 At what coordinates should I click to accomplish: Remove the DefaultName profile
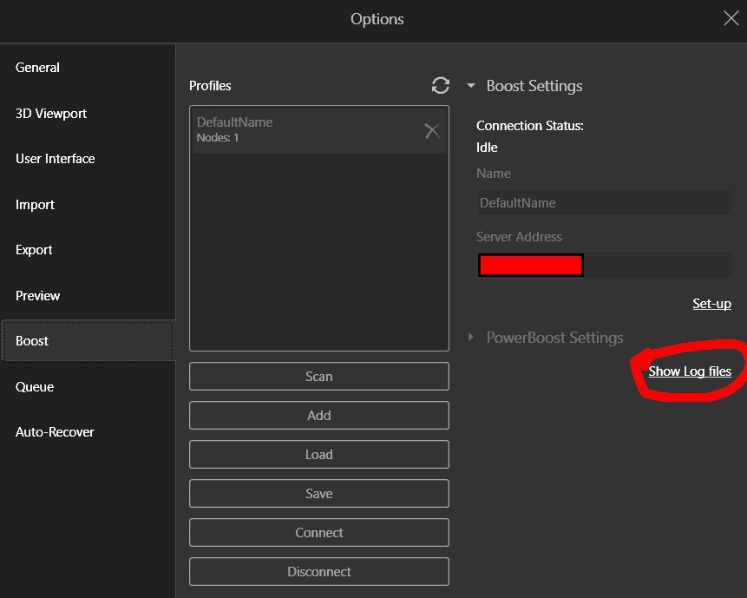pos(432,130)
